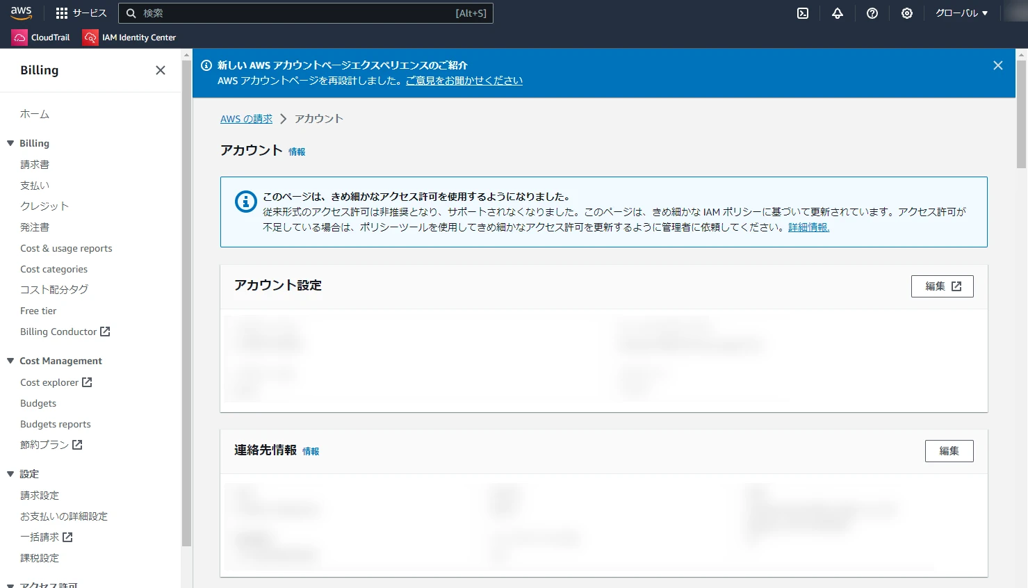Viewport: 1028px width, 588px height.
Task: Click the main page vertical scrollbar
Action: tap(1021, 114)
